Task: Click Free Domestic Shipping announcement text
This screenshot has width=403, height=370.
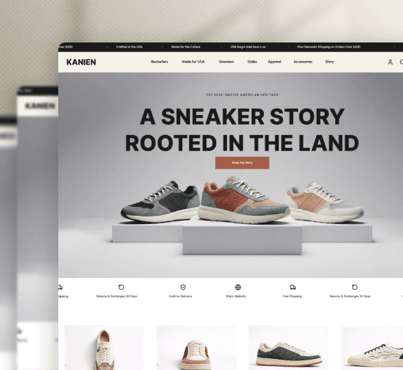Action: [x=329, y=47]
